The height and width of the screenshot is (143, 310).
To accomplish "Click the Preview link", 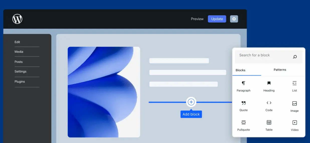I will pyautogui.click(x=197, y=19).
